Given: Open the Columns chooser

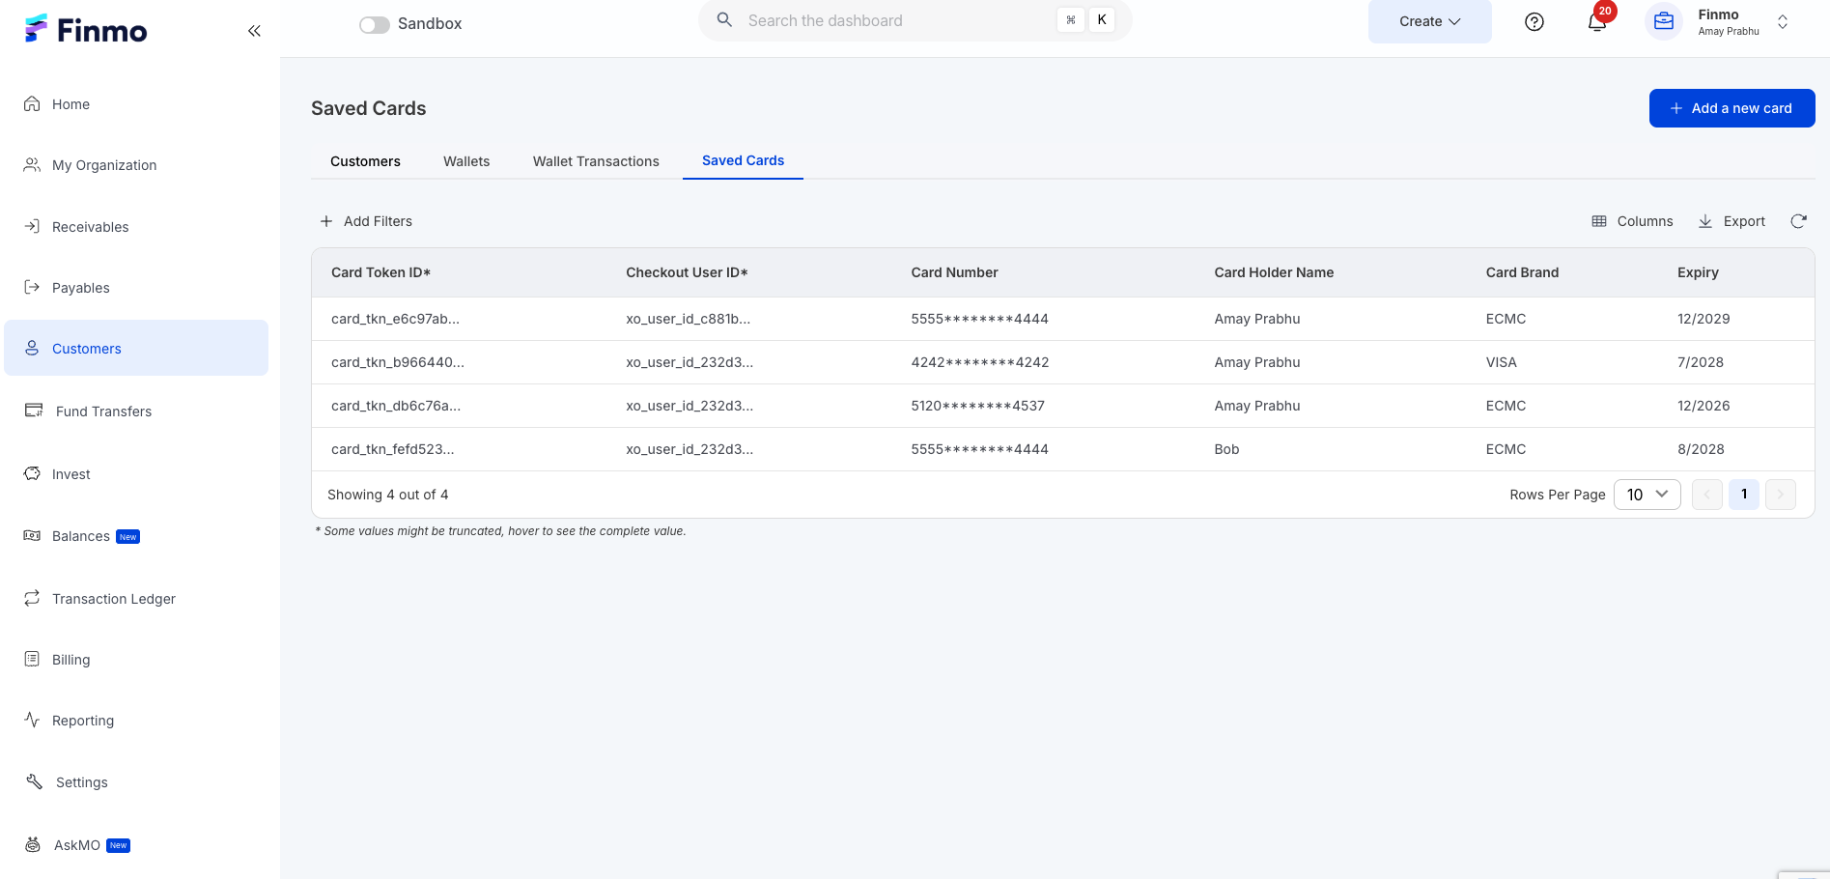Looking at the screenshot, I should pyautogui.click(x=1632, y=221).
